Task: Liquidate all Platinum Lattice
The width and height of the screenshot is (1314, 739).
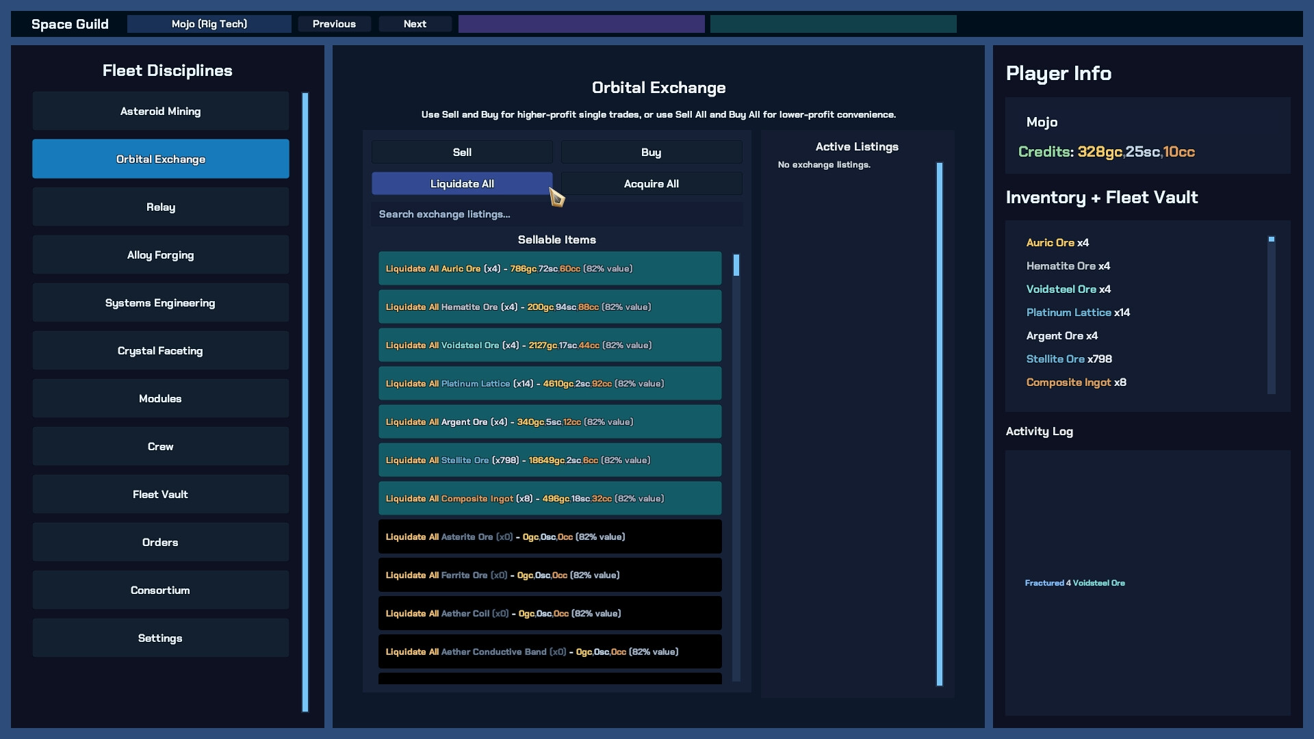Action: click(x=550, y=383)
